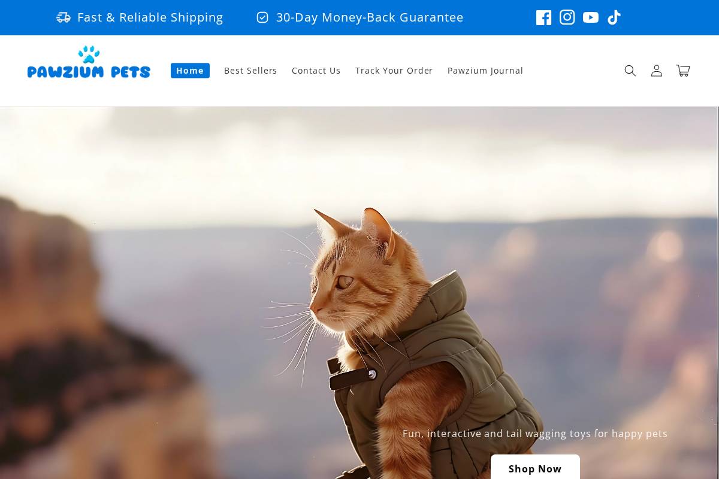This screenshot has width=719, height=479.
Task: Click the search magnifier icon
Action: pos(630,71)
